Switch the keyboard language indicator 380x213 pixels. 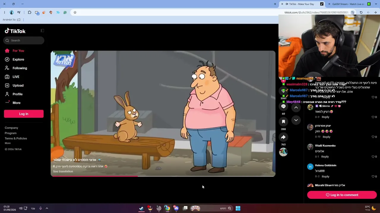coord(33,208)
